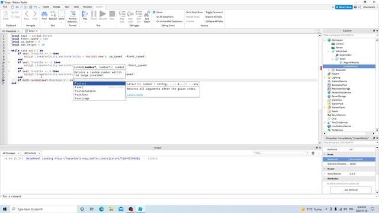Click the Replace tool icon
Image resolution: width=379 pixels, height=213 pixels.
coord(53,14)
